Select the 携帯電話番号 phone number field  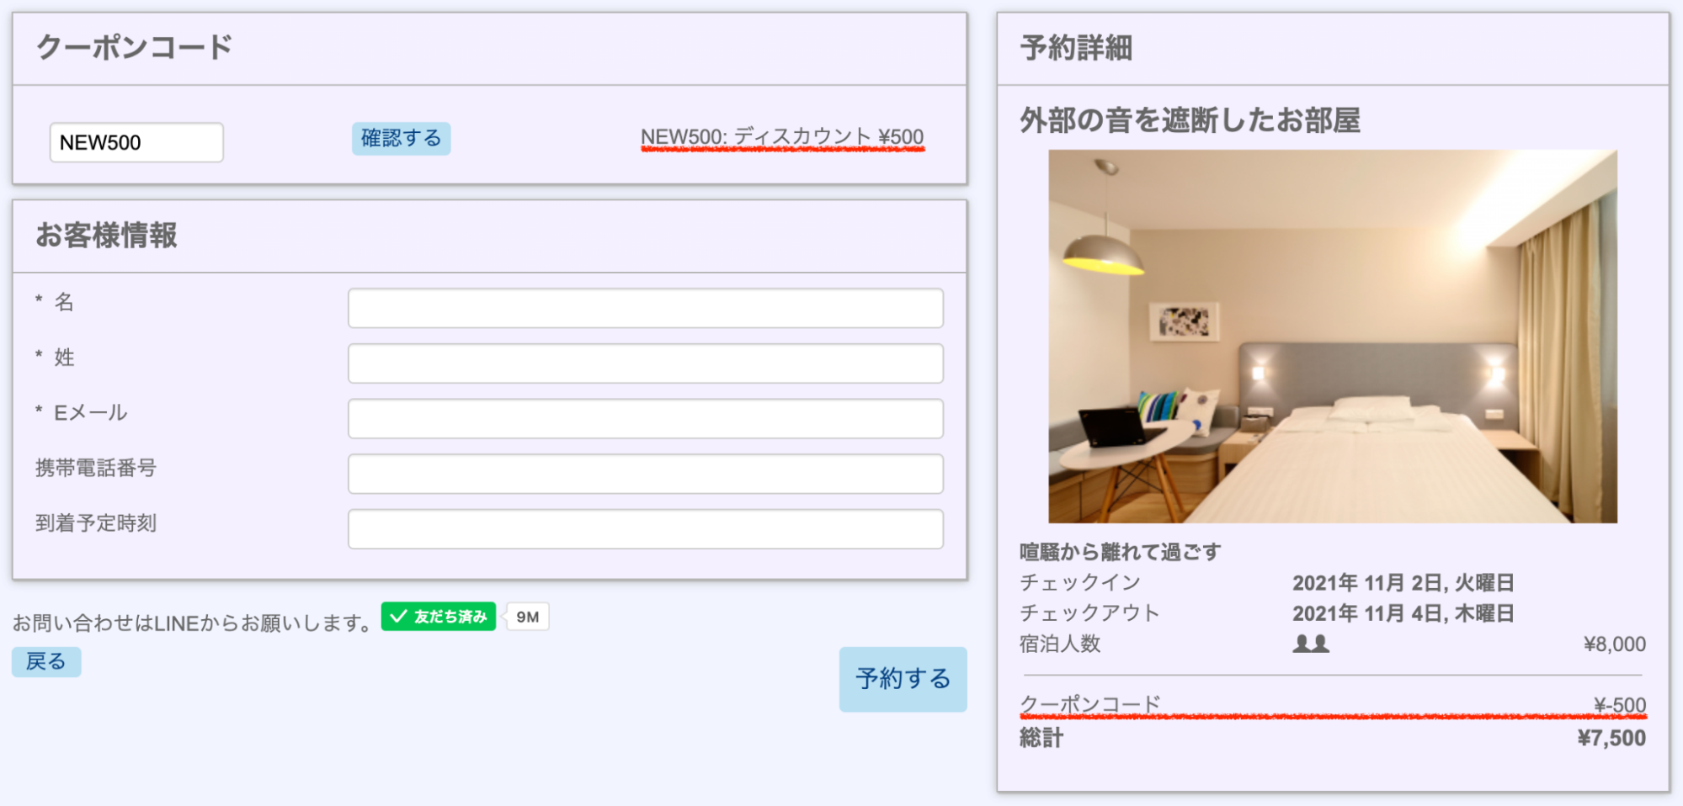[645, 474]
